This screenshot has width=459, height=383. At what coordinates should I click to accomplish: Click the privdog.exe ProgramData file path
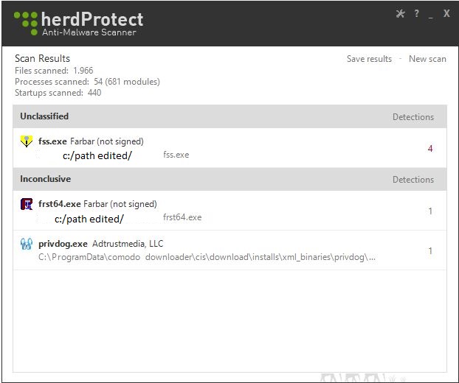point(207,258)
